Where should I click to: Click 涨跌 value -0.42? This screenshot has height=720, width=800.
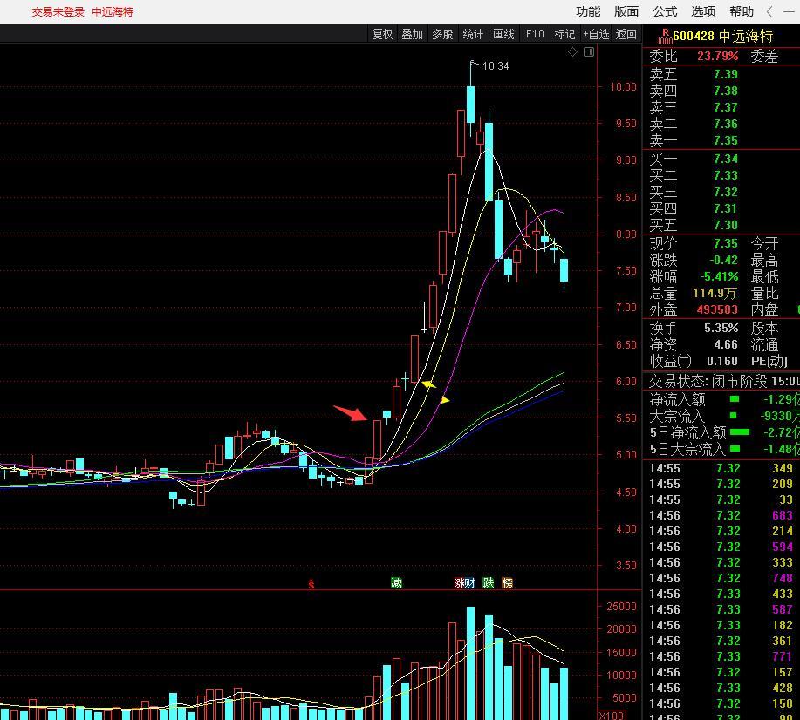723,260
